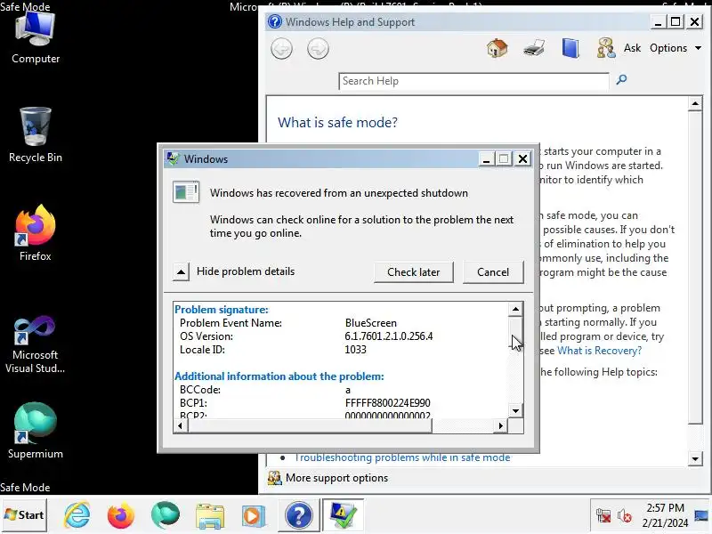Open Windows Explorer folder in taskbar
This screenshot has height=534, width=712.
pyautogui.click(x=210, y=516)
